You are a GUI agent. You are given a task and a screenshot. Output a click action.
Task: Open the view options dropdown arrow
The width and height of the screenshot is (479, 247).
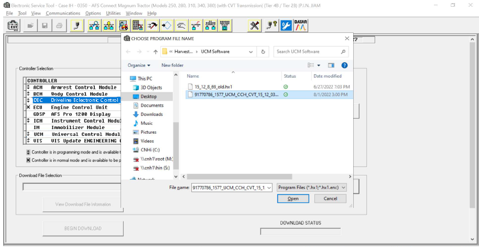pos(319,65)
